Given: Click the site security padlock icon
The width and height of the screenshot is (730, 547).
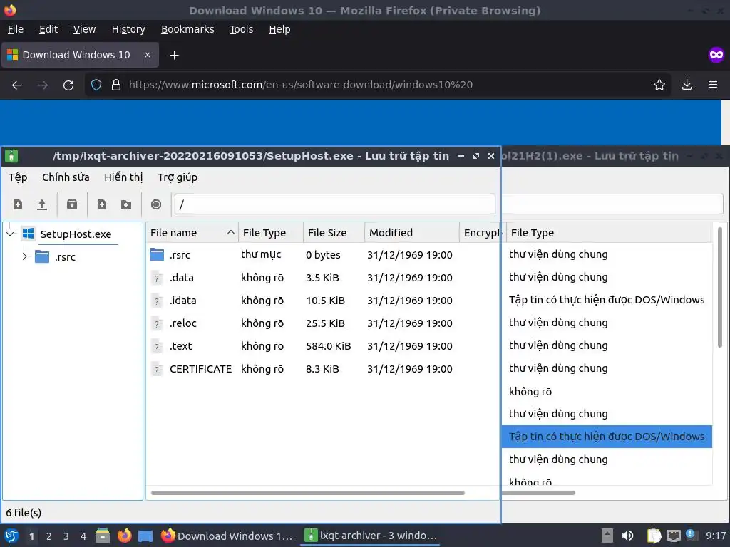Looking at the screenshot, I should click(x=116, y=85).
